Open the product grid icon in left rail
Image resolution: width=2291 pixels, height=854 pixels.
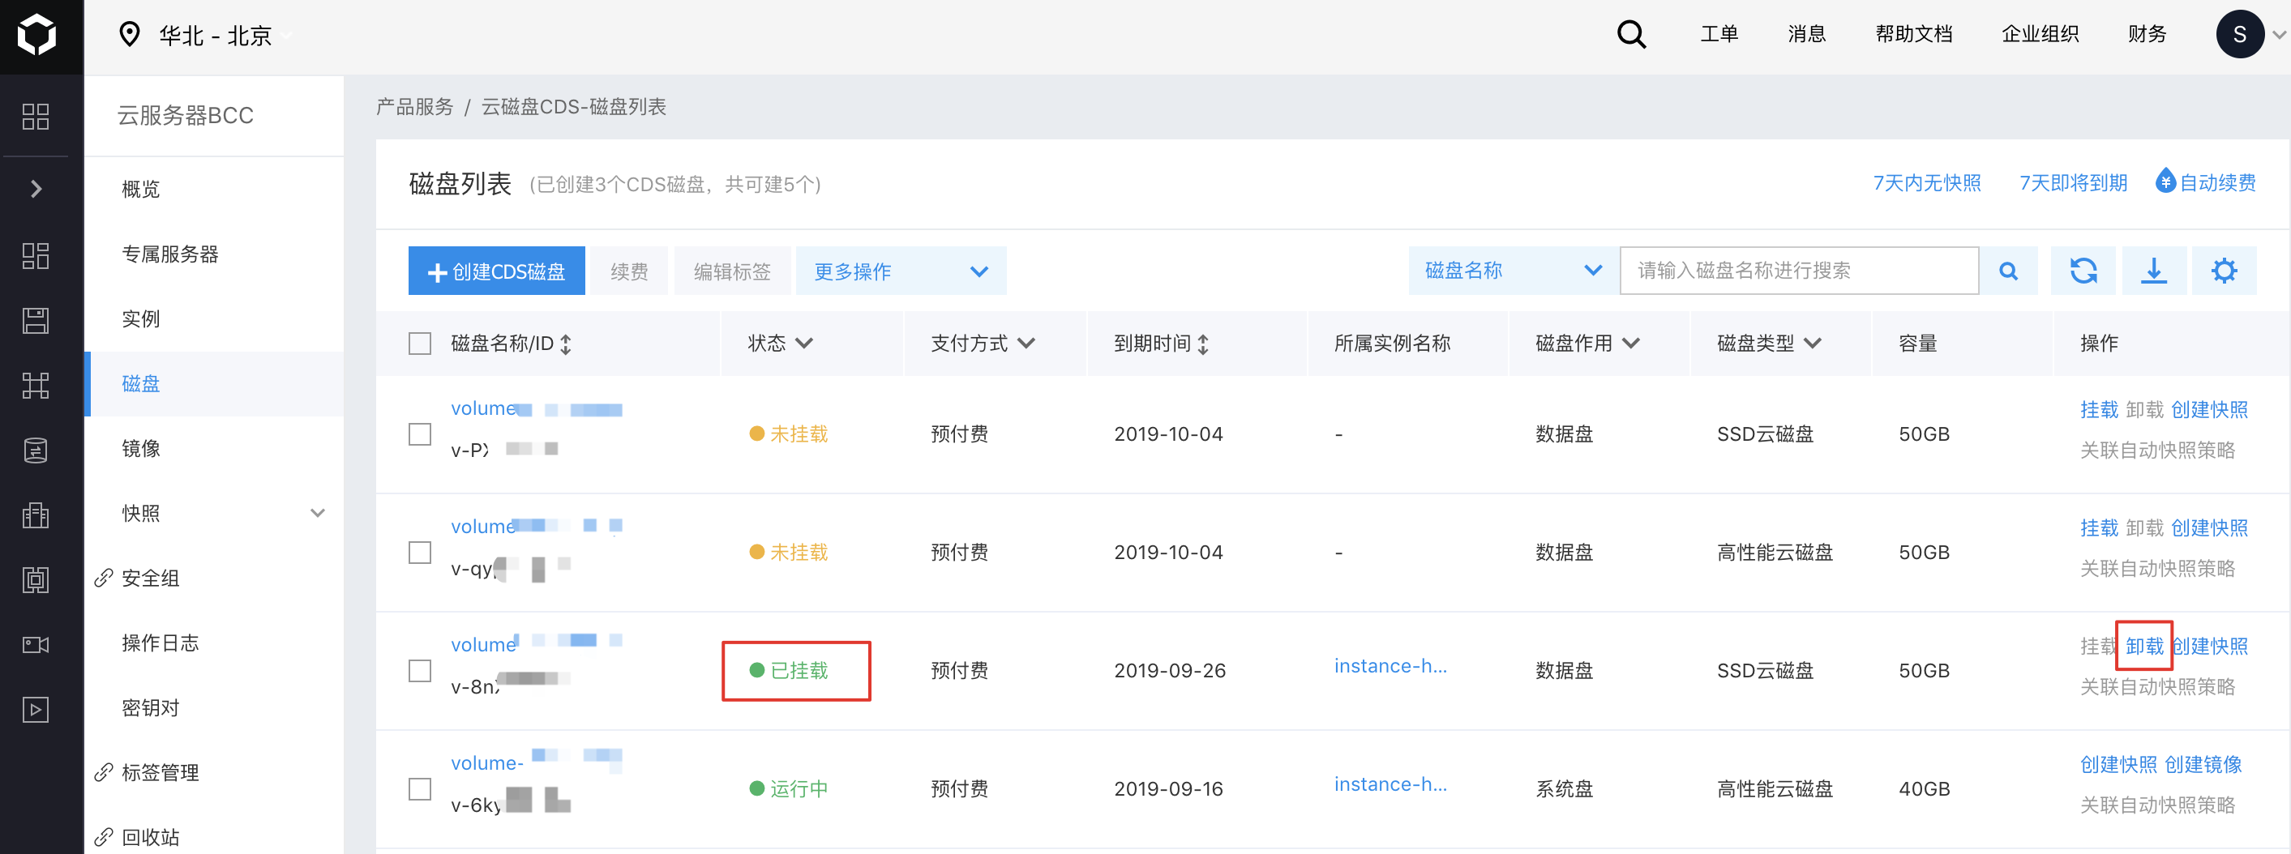click(x=36, y=117)
